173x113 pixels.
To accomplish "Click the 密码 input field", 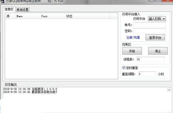I will click(x=149, y=31).
